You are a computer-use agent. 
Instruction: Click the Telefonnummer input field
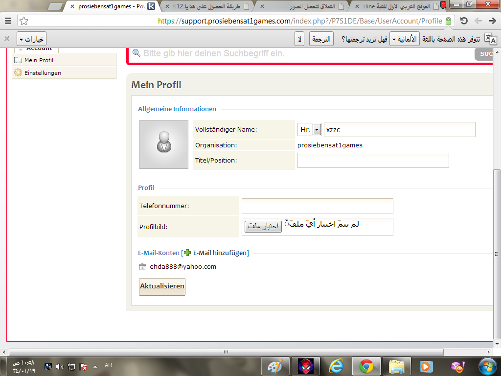317,206
